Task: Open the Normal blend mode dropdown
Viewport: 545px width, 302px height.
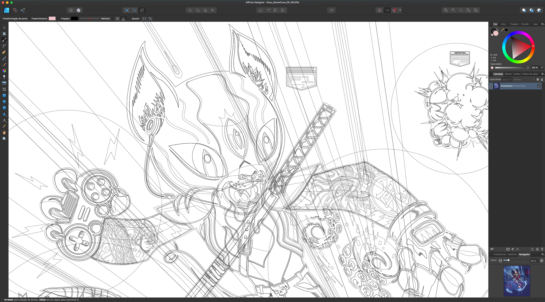Action: pyautogui.click(x=524, y=79)
